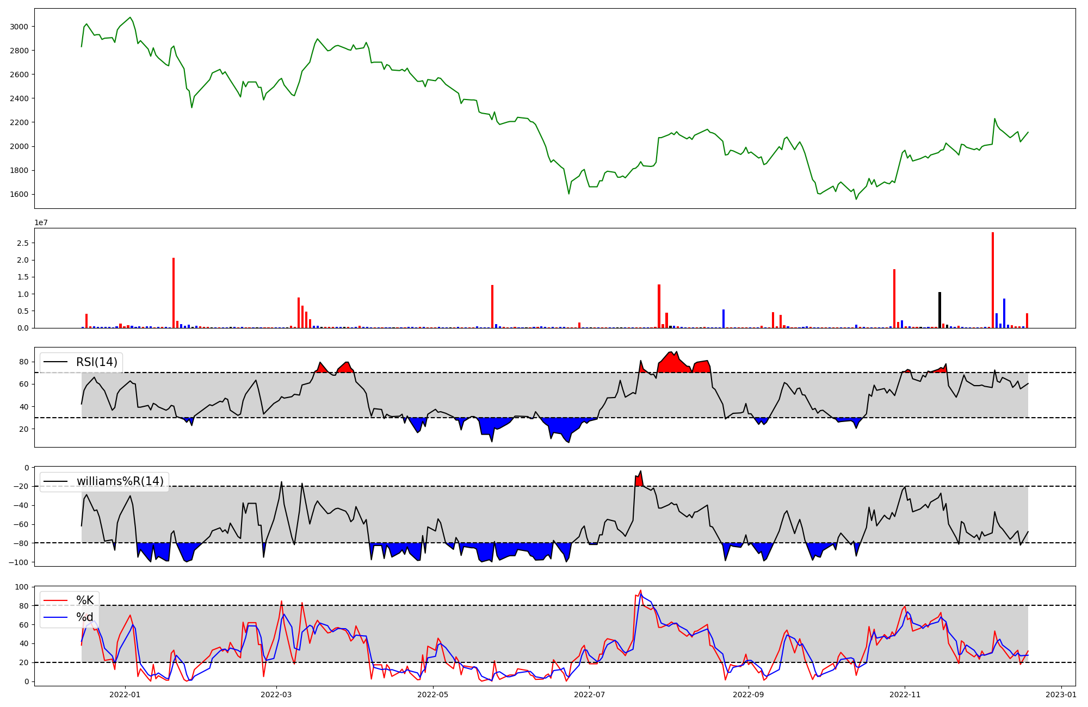Click the tallest red volume bar
The image size is (1088, 707).
(x=993, y=280)
